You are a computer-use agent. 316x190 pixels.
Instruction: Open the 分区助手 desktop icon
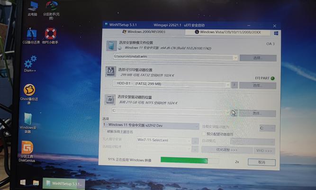tap(51, 9)
